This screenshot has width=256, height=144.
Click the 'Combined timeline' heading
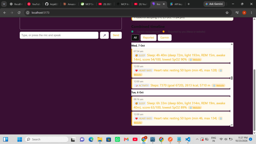(148, 26)
